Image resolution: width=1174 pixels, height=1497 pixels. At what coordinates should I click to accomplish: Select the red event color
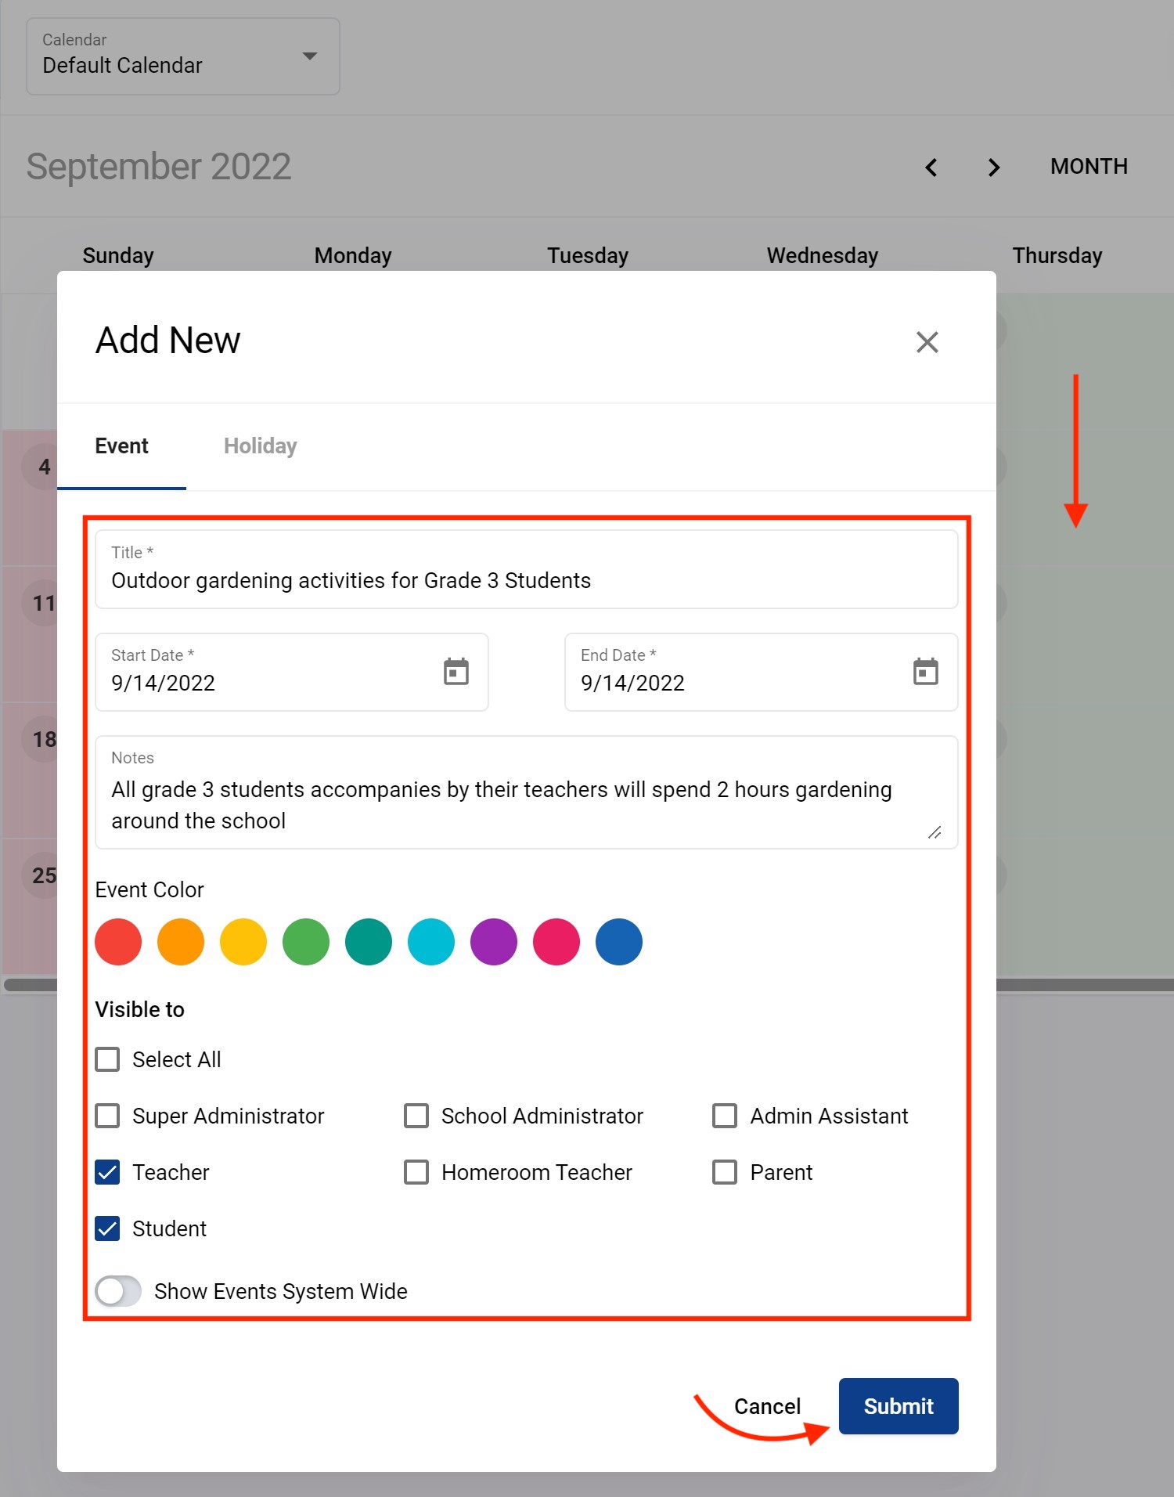[x=118, y=942]
